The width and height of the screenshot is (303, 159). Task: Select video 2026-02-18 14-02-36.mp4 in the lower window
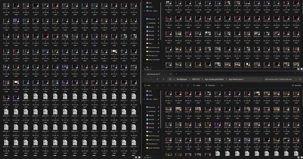click(297, 143)
